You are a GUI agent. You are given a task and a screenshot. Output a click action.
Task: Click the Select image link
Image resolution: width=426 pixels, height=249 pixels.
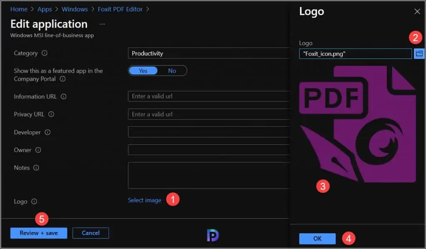pos(144,200)
